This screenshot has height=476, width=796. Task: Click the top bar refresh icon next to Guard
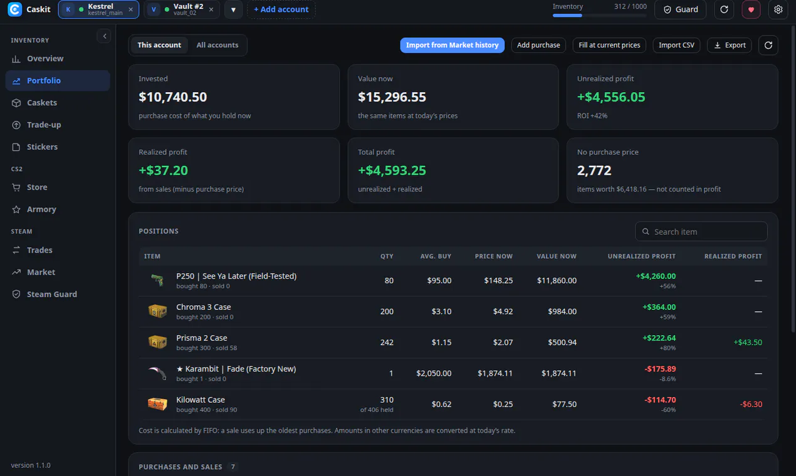coord(724,9)
